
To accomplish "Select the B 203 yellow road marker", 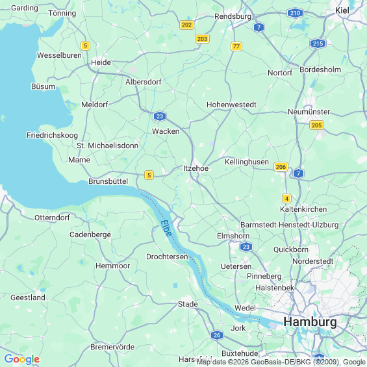I will pos(202,39).
